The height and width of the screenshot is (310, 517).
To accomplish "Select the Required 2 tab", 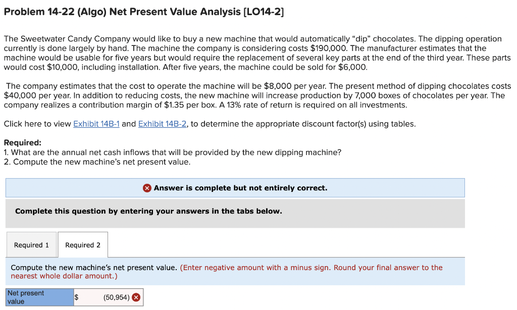I will [83, 245].
